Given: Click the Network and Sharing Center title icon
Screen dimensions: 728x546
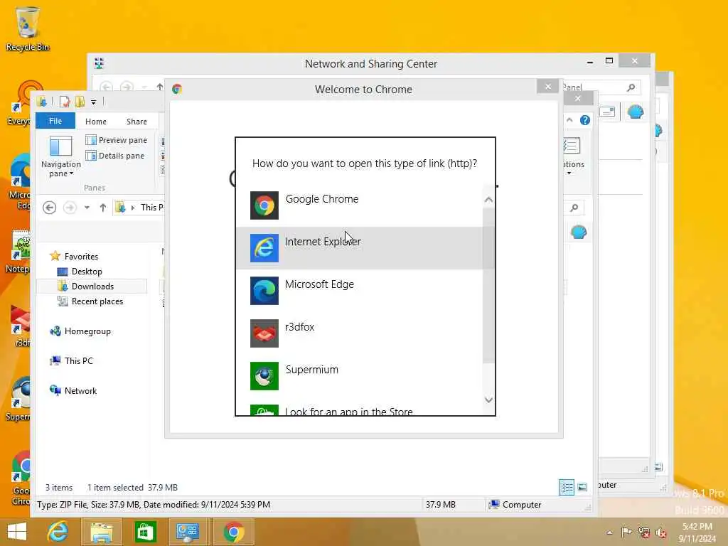Looking at the screenshot, I should [99, 63].
